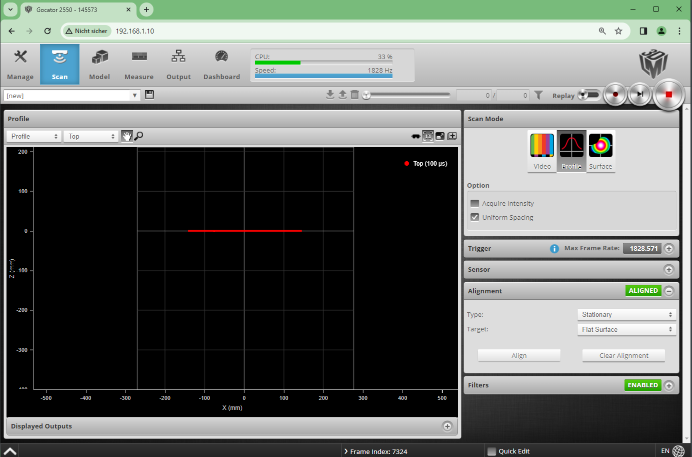Click the red Stop button
This screenshot has height=457, width=692.
point(668,95)
